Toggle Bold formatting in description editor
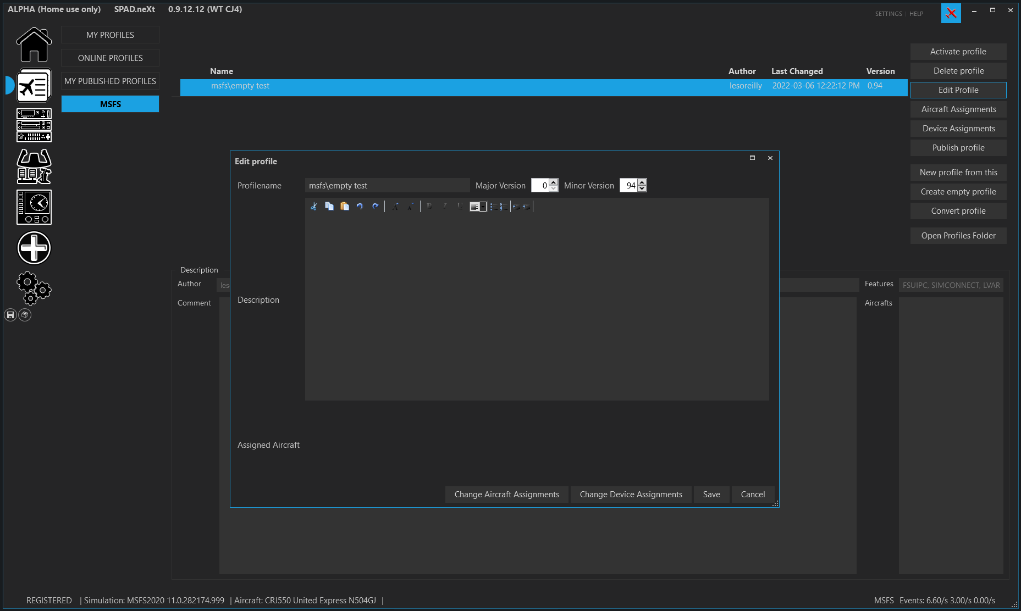The width and height of the screenshot is (1021, 611). click(429, 207)
